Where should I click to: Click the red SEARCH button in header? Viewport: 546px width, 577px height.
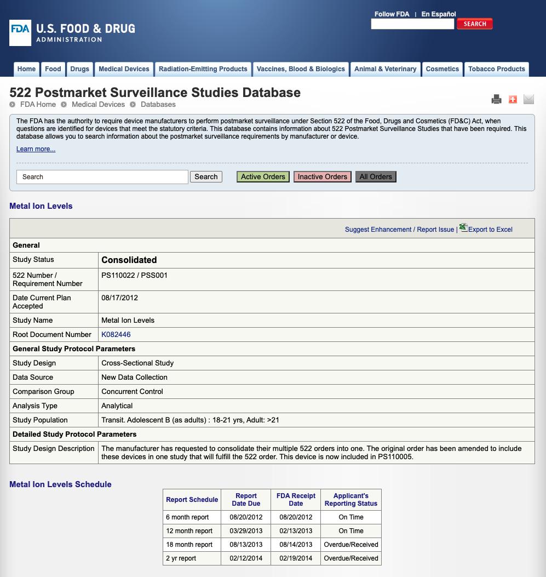[x=475, y=24]
